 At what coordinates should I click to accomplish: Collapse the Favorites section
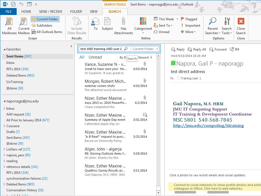pos(4,49)
